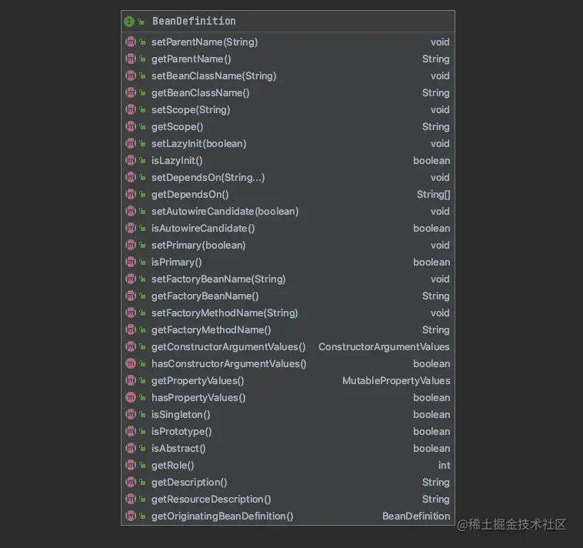Select the hasConstructorArgumentValues() method name
The height and width of the screenshot is (548, 583).
(229, 363)
